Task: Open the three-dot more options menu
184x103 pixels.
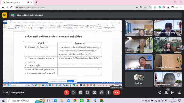Action: (x=108, y=93)
